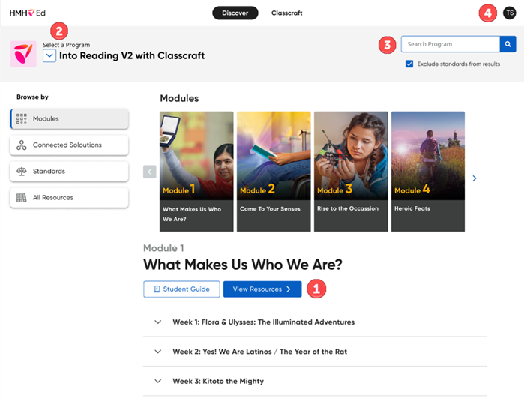This screenshot has height=398, width=524.
Task: Browse by Connected Soloutions
Action: 70,145
